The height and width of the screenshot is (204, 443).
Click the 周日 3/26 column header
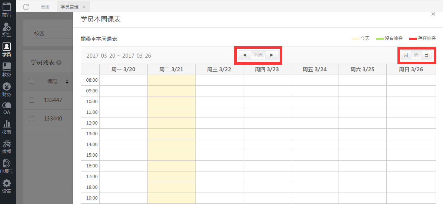click(411, 69)
